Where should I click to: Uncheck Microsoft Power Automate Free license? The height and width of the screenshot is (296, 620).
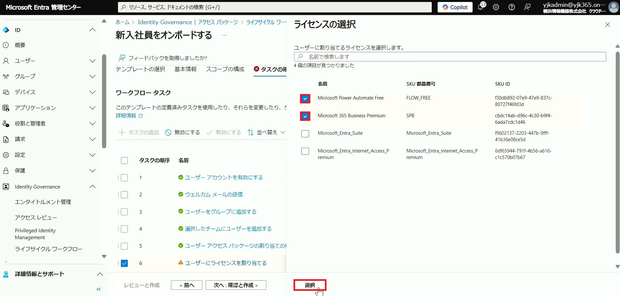pos(305,99)
